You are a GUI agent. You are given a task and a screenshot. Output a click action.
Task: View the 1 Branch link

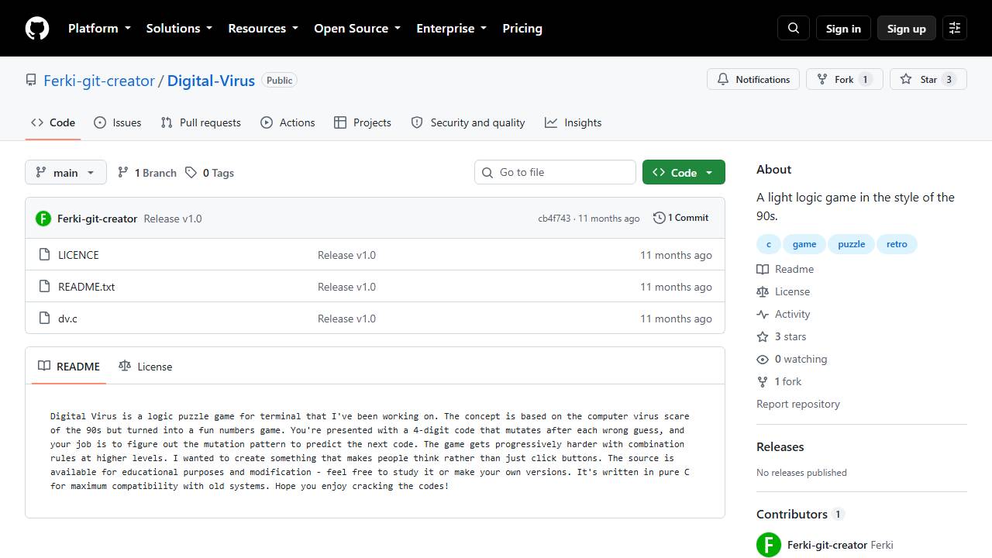point(147,173)
